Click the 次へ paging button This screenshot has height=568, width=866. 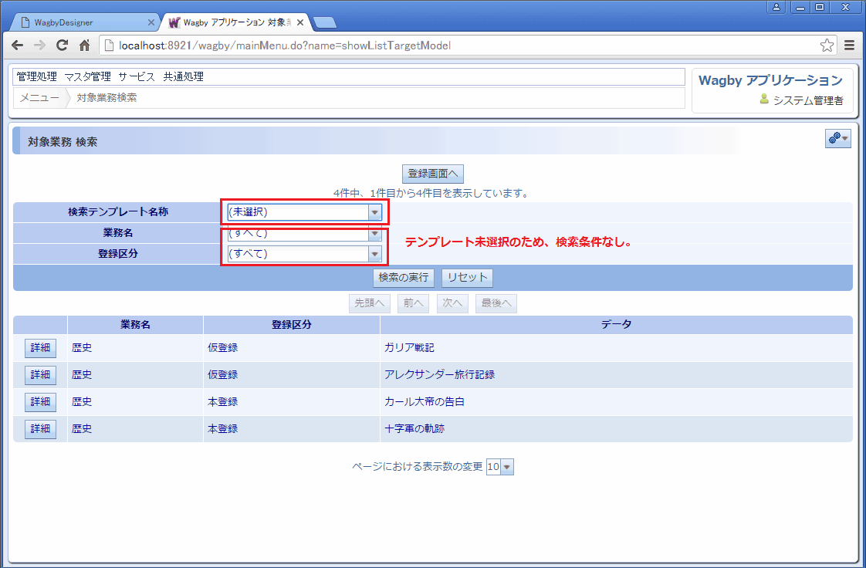(x=452, y=303)
